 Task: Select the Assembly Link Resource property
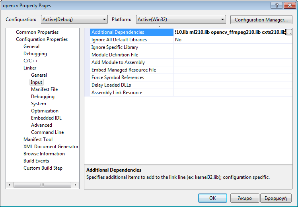coord(132,93)
